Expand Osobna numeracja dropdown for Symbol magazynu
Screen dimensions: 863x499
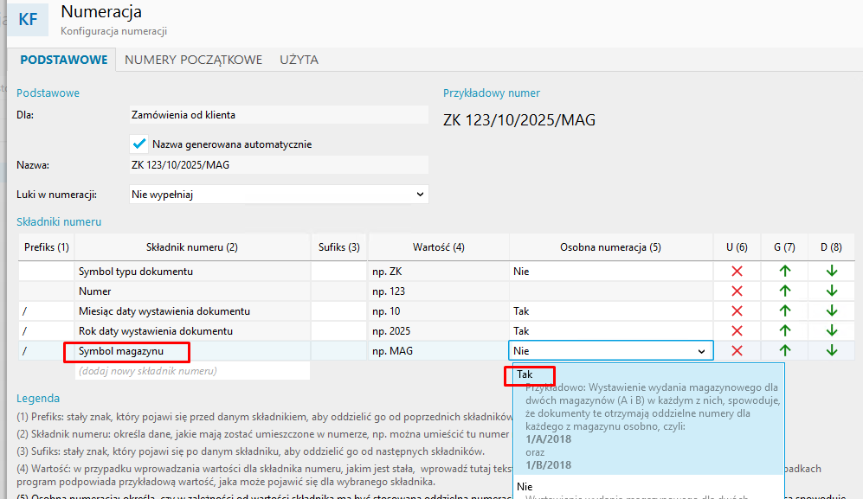700,351
